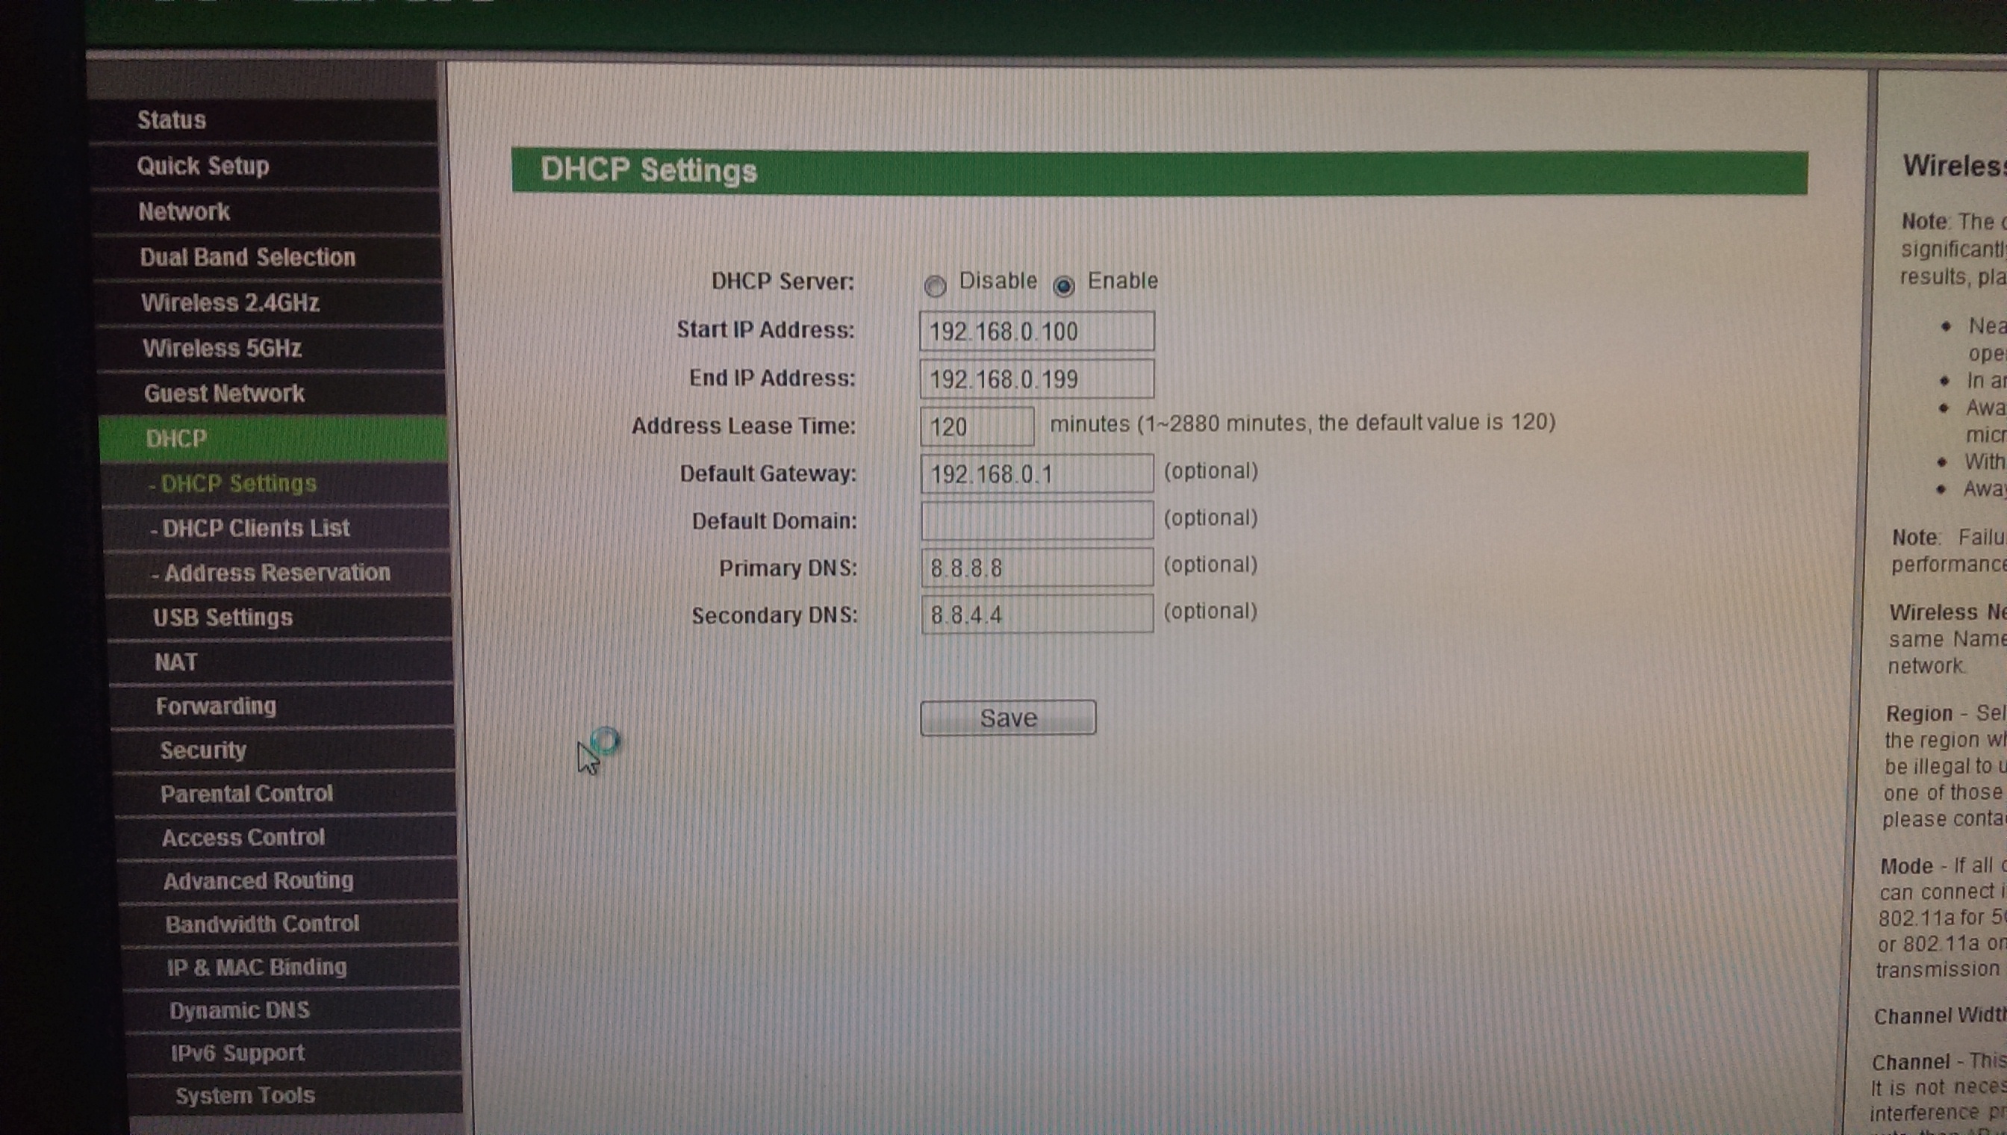
Task: Click the optional note beside Default Domain
Action: click(x=1210, y=517)
